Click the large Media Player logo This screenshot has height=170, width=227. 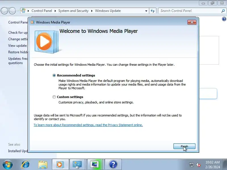pos(47,41)
